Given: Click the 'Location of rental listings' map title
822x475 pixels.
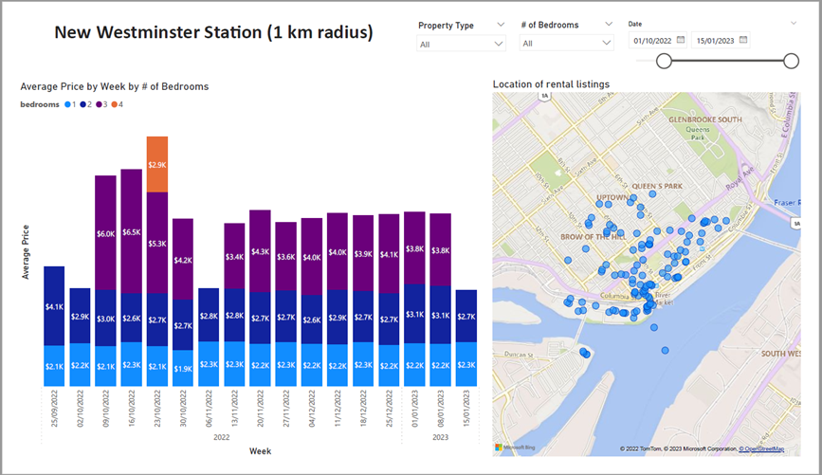Looking at the screenshot, I should (x=551, y=83).
